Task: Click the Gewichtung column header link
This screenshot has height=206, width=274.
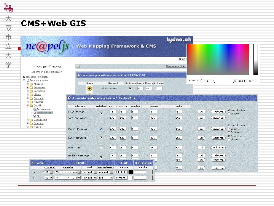Action: tap(106, 167)
